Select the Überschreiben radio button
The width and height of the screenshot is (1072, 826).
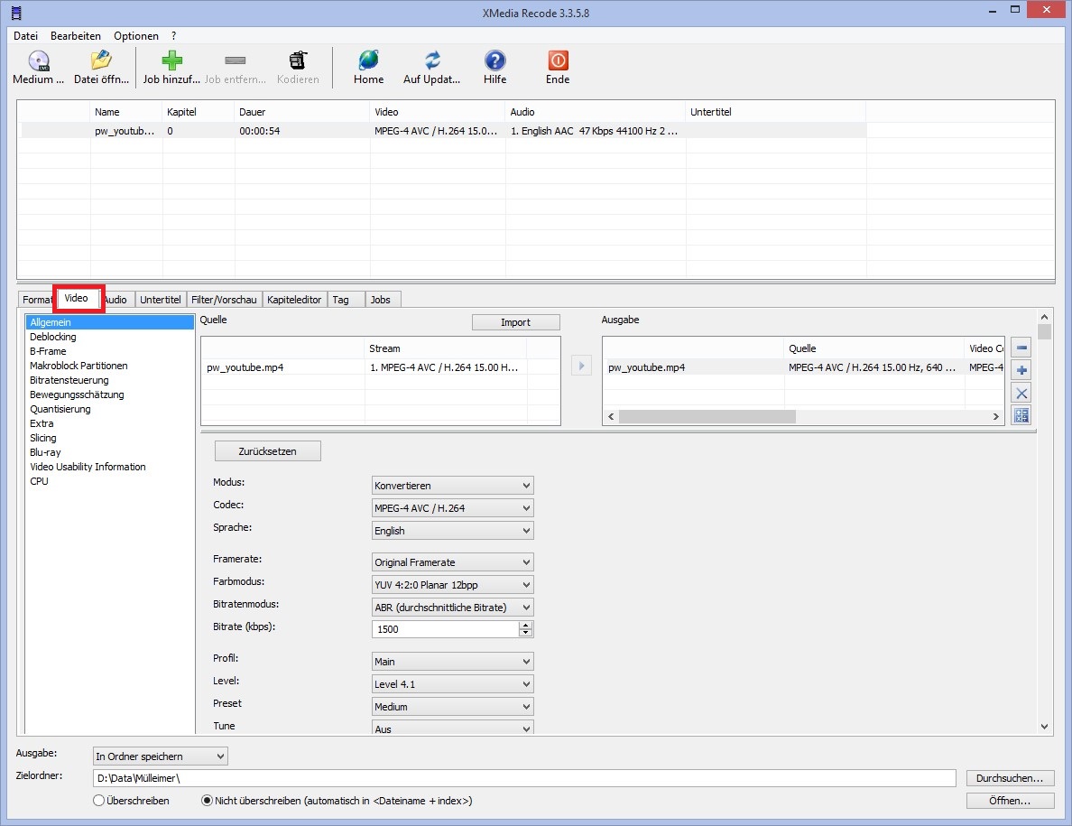pos(98,801)
